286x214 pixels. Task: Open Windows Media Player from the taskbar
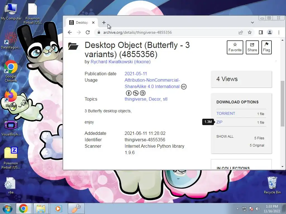58,208
